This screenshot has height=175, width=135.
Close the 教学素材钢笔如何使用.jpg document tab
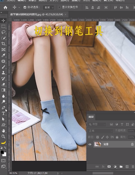tap(65, 15)
